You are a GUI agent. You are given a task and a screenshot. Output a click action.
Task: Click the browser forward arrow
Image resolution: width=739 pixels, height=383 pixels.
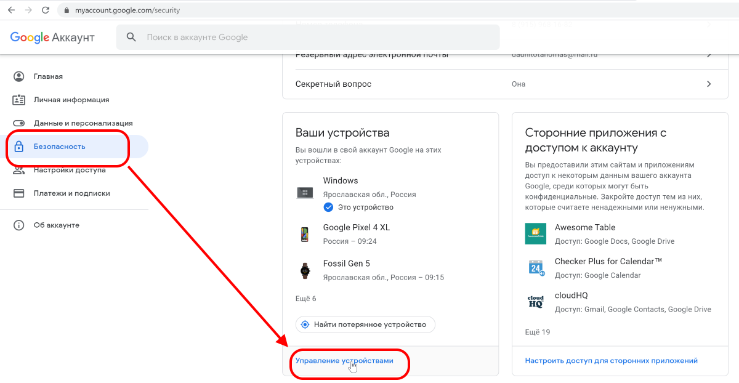(28, 10)
